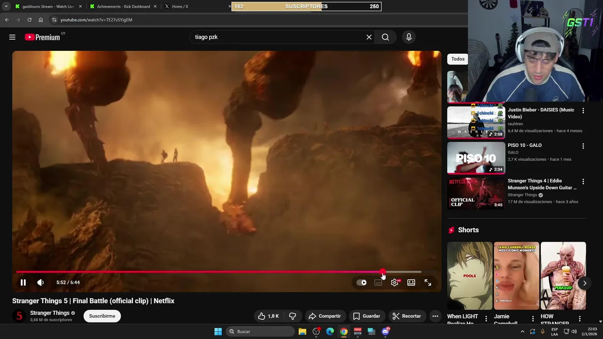Image resolution: width=603 pixels, height=339 pixels.
Task: Open the YouTube hamburger guide menu
Action: pyautogui.click(x=12, y=37)
